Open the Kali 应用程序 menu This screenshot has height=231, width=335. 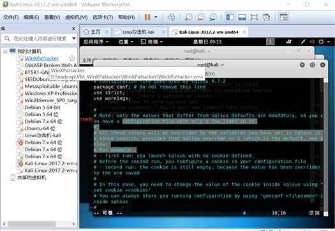(x=96, y=41)
